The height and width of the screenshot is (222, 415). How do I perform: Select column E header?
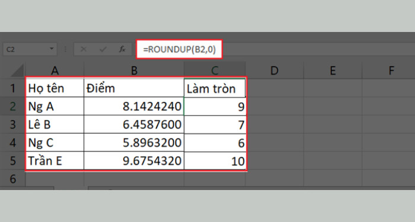pos(333,70)
